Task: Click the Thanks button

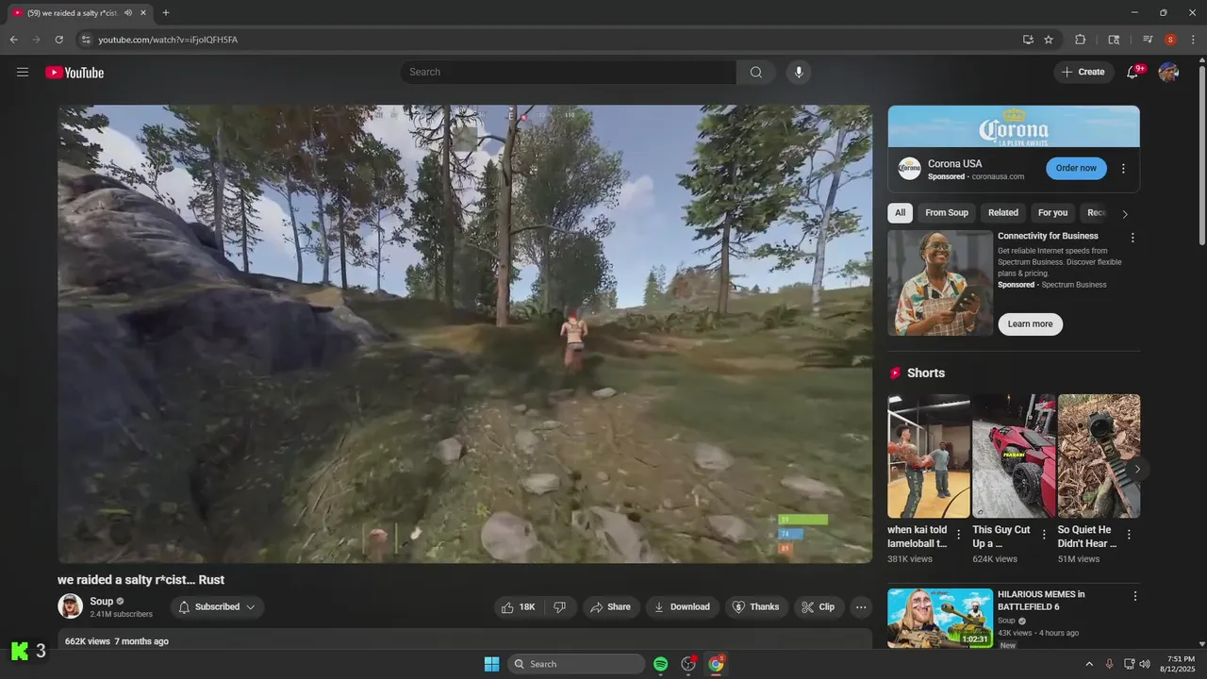Action: [756, 607]
